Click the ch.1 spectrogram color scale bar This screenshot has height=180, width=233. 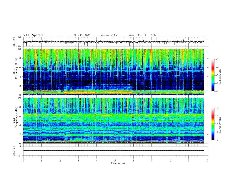(x=213, y=75)
